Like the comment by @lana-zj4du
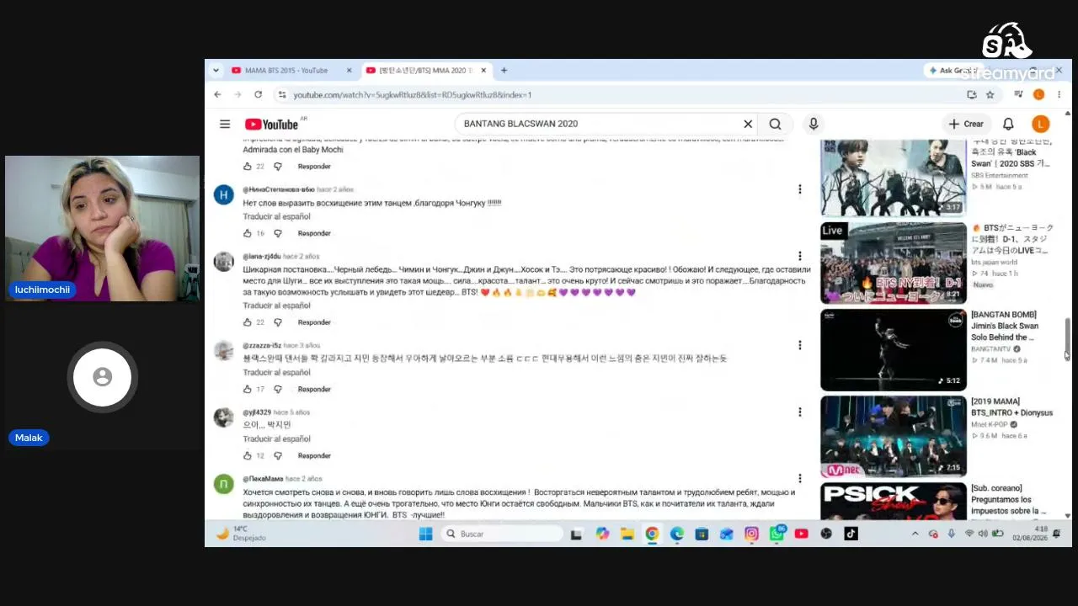This screenshot has height=606, width=1078. [x=248, y=322]
